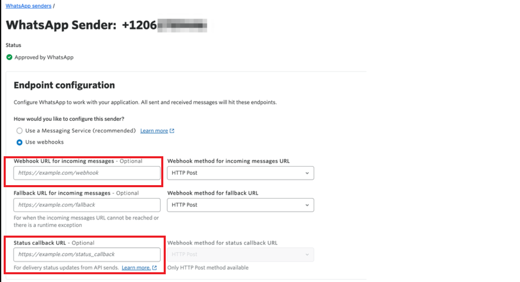520x282 pixels.
Task: Click Webhook URL for incoming messages field
Action: [87, 173]
